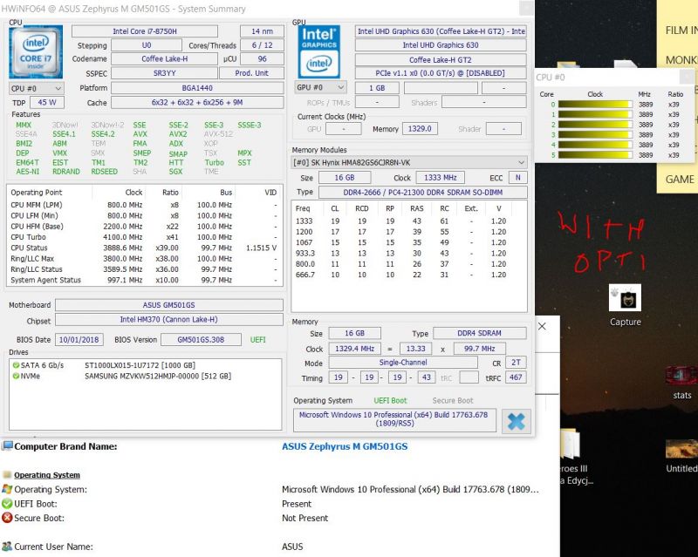
Task: Click the Core 0 clock bar
Action: [x=595, y=105]
